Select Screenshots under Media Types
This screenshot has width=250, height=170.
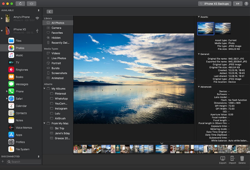[x=59, y=73]
